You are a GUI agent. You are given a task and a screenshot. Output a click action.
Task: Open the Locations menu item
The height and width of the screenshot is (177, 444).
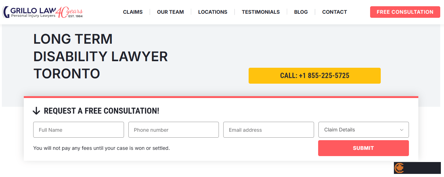[x=213, y=12]
